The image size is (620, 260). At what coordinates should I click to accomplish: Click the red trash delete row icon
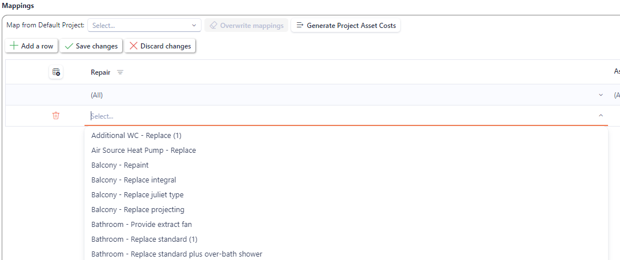point(56,116)
